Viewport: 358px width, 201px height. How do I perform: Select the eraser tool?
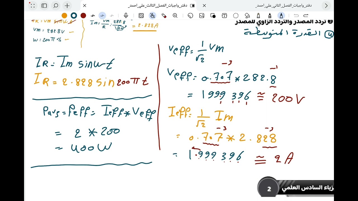point(247,16)
